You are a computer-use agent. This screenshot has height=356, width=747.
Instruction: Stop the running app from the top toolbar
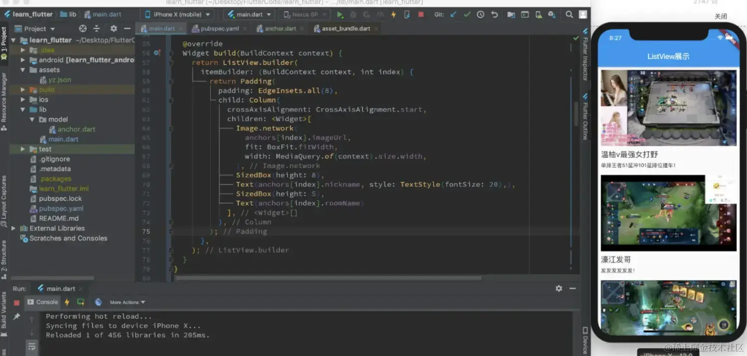[421, 15]
